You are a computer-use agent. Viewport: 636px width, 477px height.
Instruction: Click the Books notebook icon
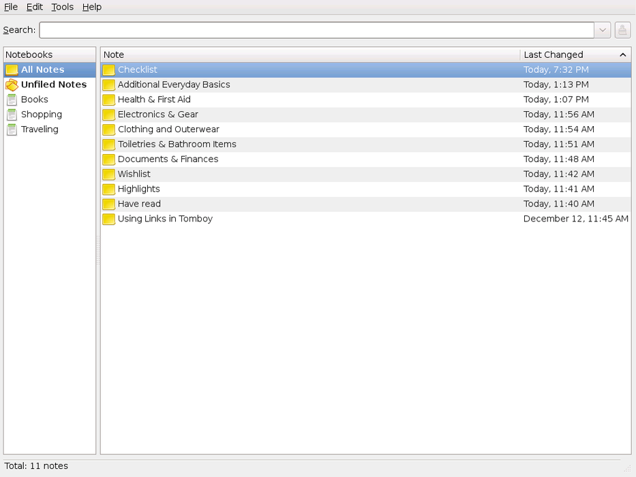[12, 99]
